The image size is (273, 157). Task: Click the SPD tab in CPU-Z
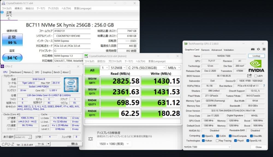37,72
